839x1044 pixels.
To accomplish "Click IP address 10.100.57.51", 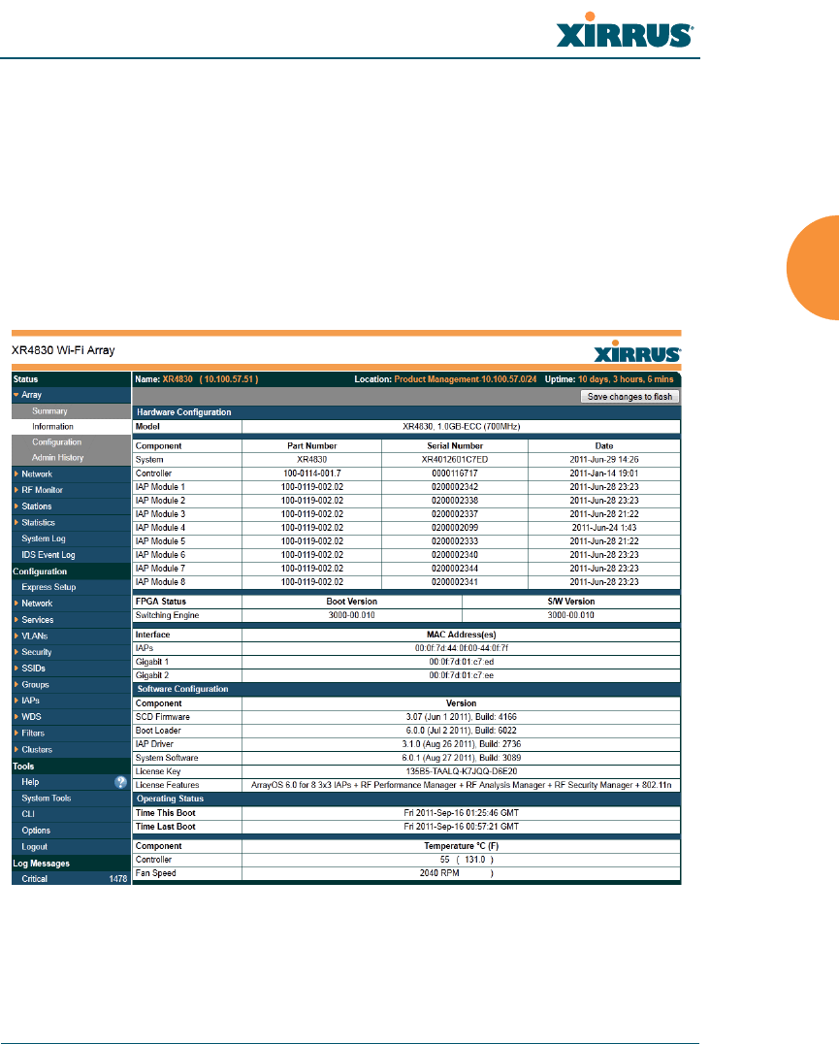I will [x=229, y=378].
